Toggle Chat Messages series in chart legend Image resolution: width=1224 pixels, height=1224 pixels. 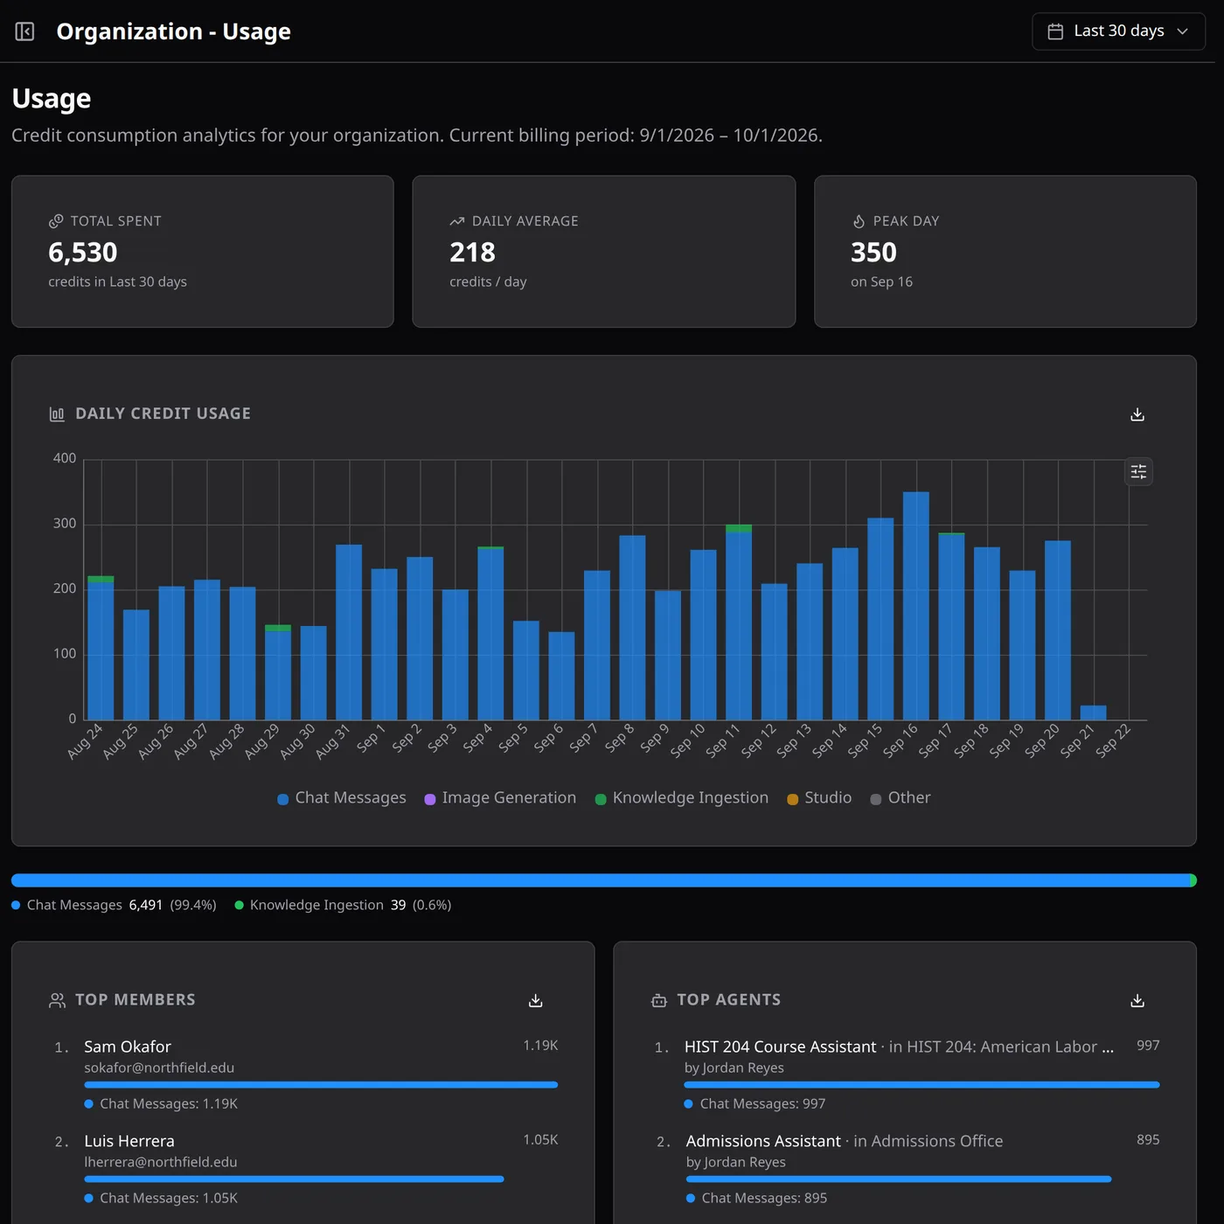click(x=342, y=798)
